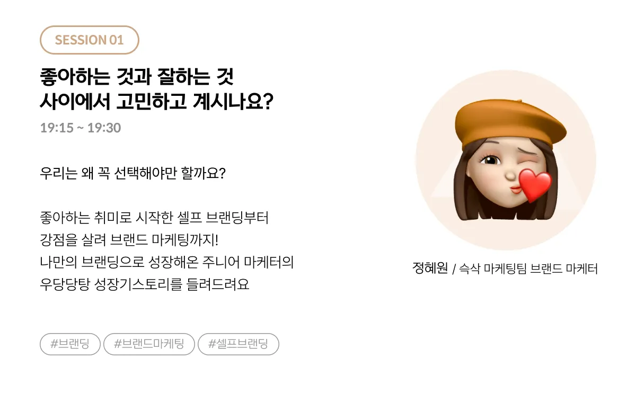The width and height of the screenshot is (636, 403).
Task: Click the question 우리는 왜 꼭 선택해야만 할까요?
Action: coord(133,173)
